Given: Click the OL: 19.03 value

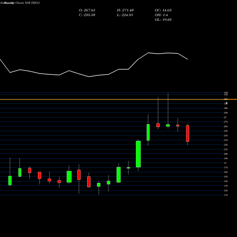Looking at the screenshot, I should point(163,20).
